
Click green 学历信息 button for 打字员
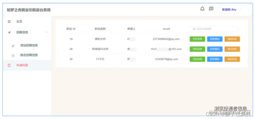(x=197, y=59)
